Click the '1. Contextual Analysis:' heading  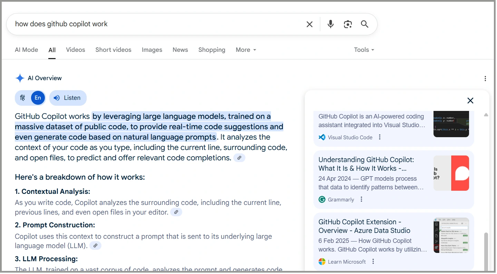click(52, 191)
